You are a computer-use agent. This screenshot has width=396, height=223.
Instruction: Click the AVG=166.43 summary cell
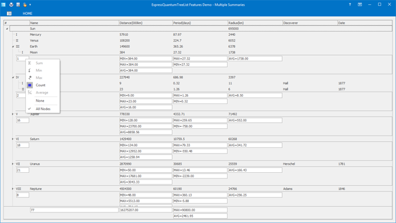[x=255, y=170]
